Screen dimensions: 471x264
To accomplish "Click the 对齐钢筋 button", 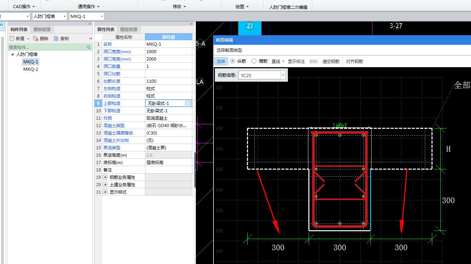I will pyautogui.click(x=355, y=61).
